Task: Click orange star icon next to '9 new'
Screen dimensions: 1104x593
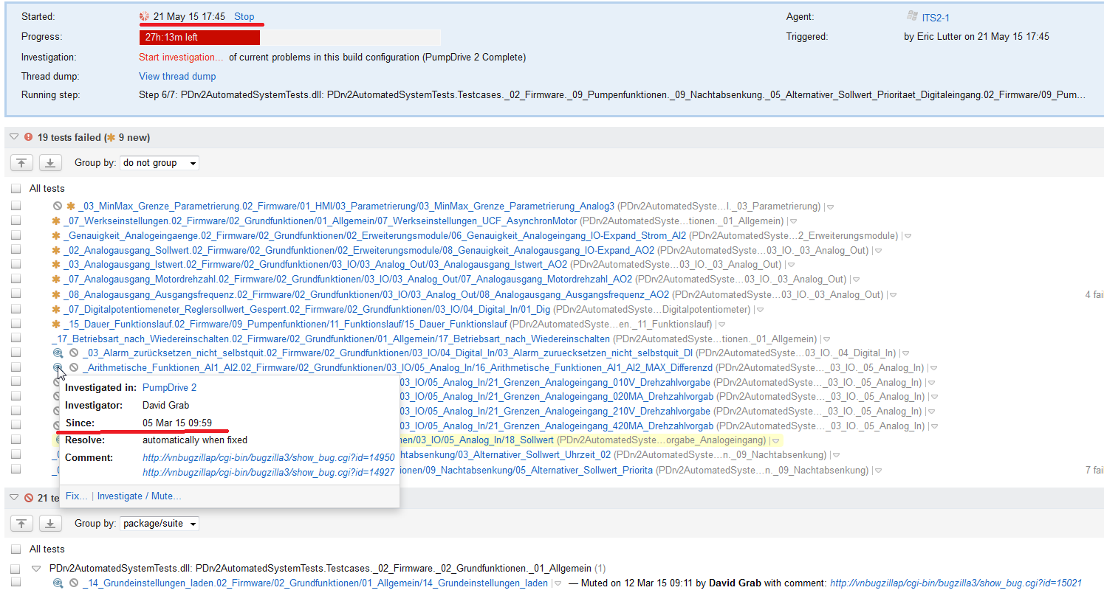Action: point(111,137)
